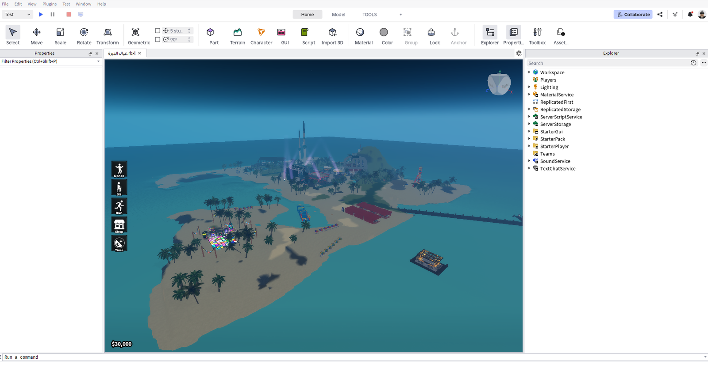Open the share icon
The width and height of the screenshot is (708, 372).
click(x=660, y=15)
